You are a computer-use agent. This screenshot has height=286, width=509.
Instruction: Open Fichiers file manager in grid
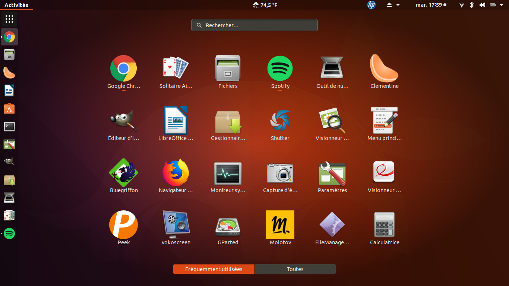228,69
